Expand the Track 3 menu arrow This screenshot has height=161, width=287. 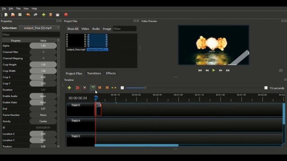[x=69, y=136]
